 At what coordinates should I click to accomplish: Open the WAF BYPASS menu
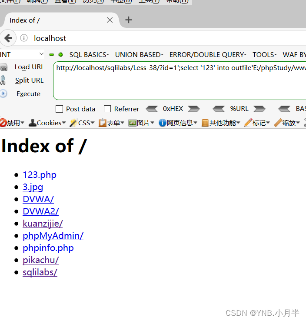(x=294, y=55)
